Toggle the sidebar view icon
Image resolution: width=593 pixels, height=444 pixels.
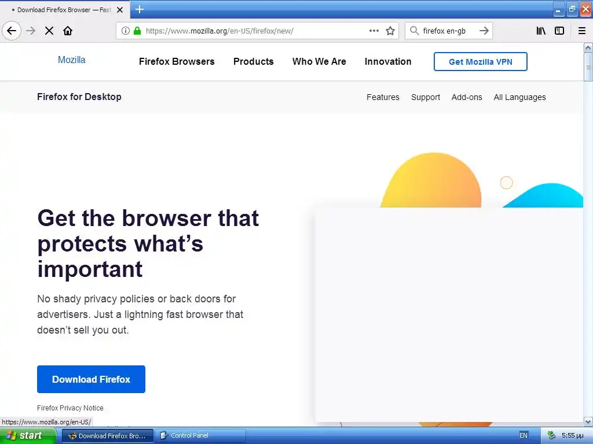[x=559, y=31]
